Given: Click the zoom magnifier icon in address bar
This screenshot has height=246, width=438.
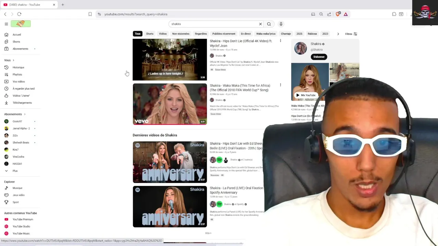Looking at the screenshot, I should [x=321, y=14].
